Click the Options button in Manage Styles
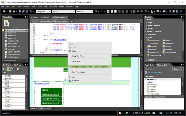The image size is (186, 116). 178,69
